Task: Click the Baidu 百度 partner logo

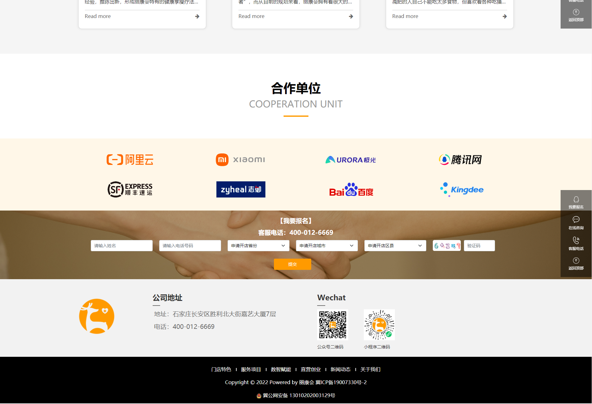Action: [x=351, y=190]
